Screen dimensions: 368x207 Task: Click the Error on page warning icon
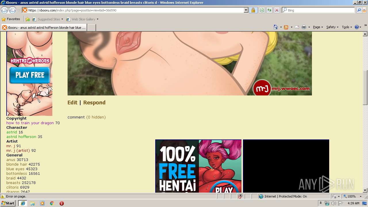pyautogui.click(x=3, y=197)
